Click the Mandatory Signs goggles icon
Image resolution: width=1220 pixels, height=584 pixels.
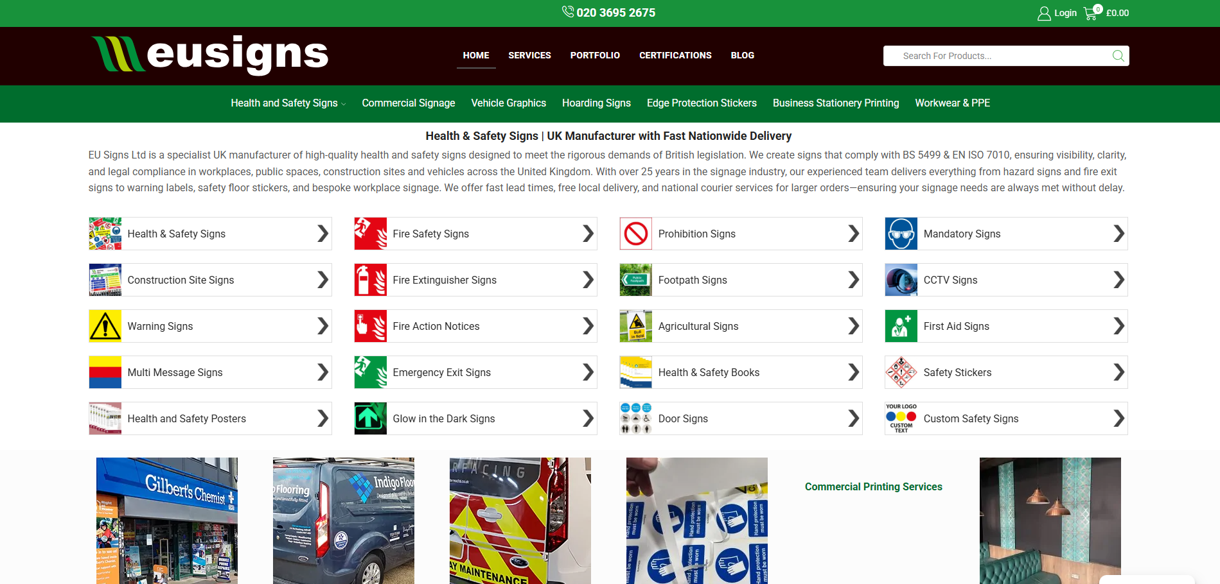point(901,234)
